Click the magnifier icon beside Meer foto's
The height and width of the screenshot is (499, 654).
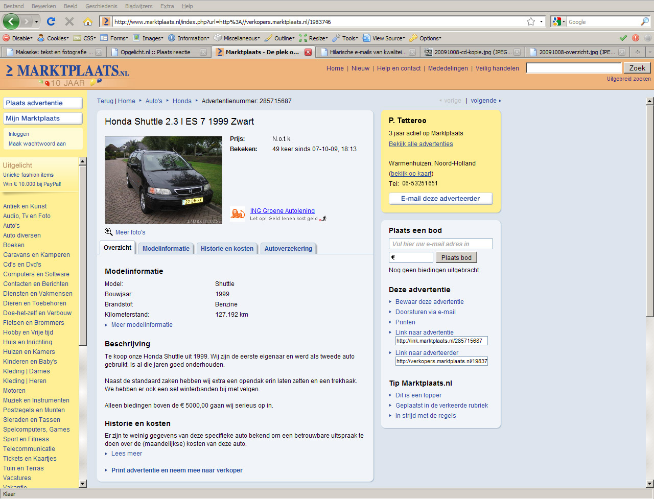108,232
